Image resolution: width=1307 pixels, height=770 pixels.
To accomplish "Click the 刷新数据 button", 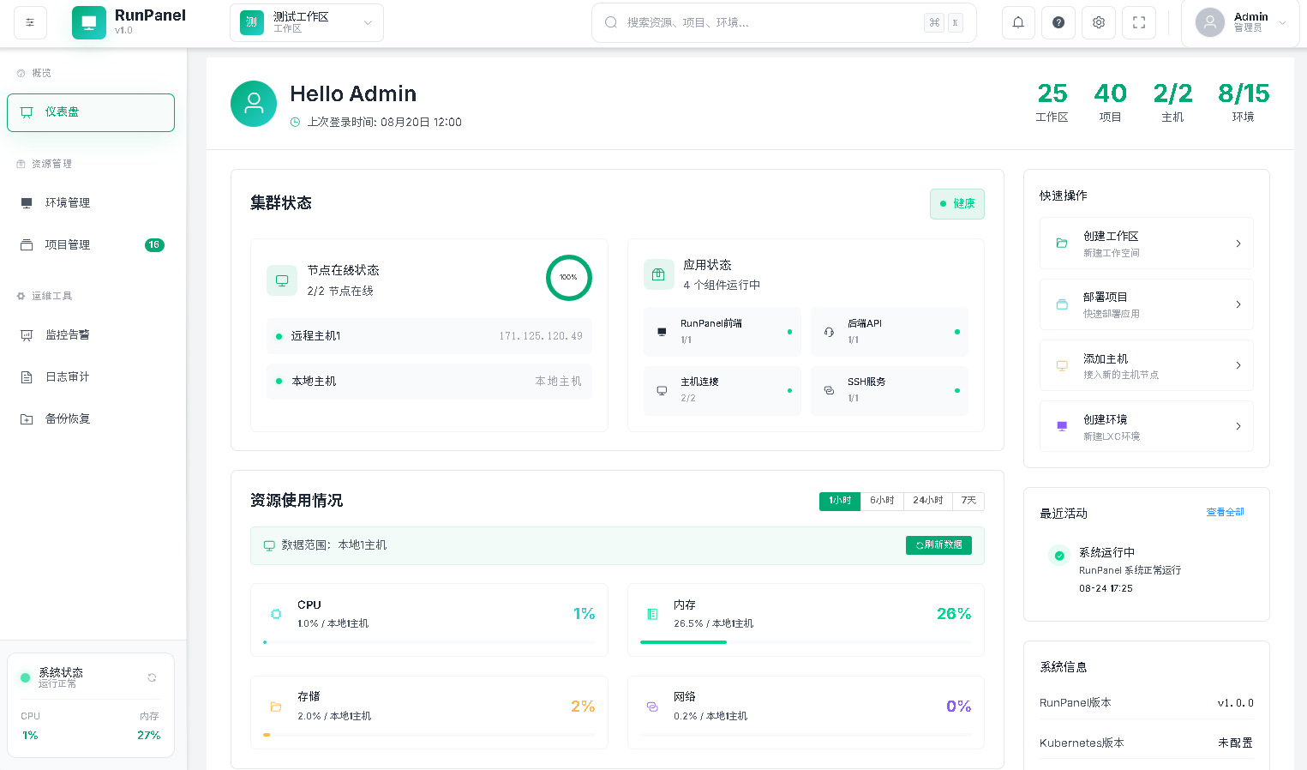I will click(x=938, y=545).
